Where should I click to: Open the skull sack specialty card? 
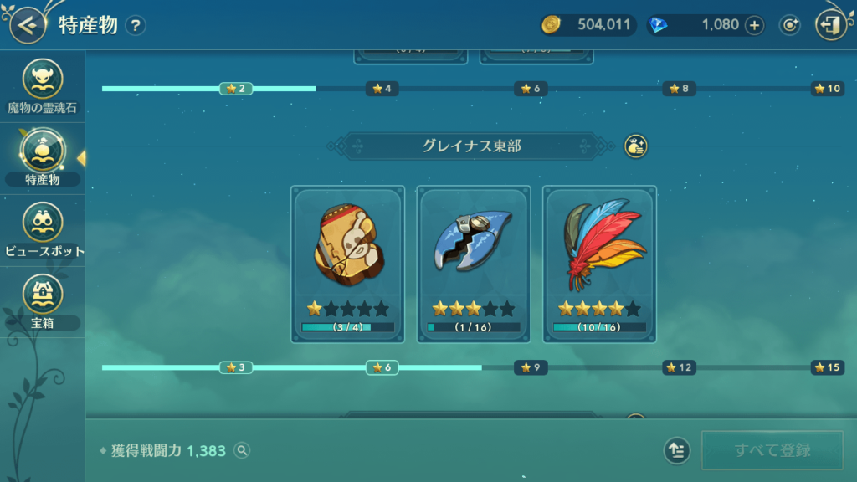347,264
